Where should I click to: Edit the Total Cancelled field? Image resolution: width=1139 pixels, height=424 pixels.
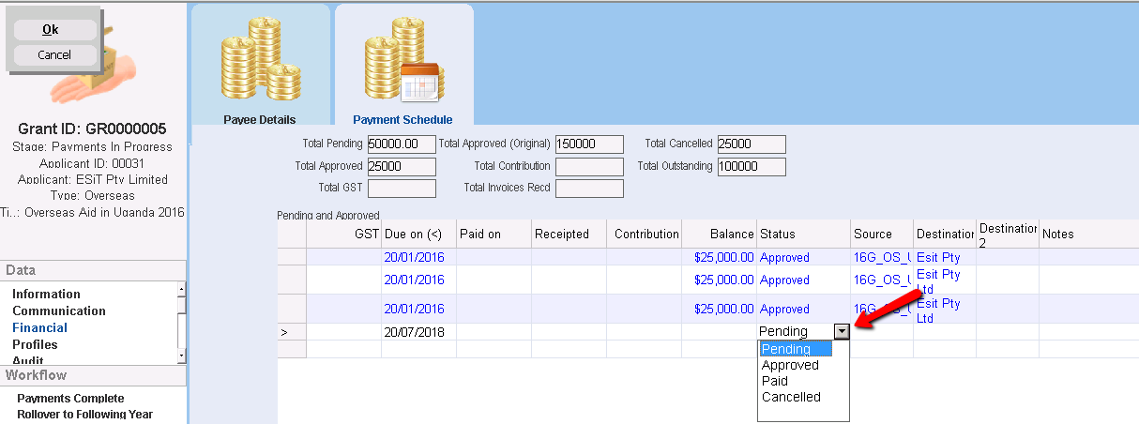coord(752,144)
